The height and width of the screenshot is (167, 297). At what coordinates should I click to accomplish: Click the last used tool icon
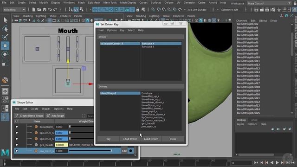click(x=5, y=80)
